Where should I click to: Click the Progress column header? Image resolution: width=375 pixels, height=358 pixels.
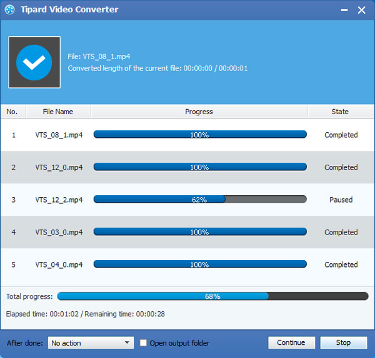[199, 112]
